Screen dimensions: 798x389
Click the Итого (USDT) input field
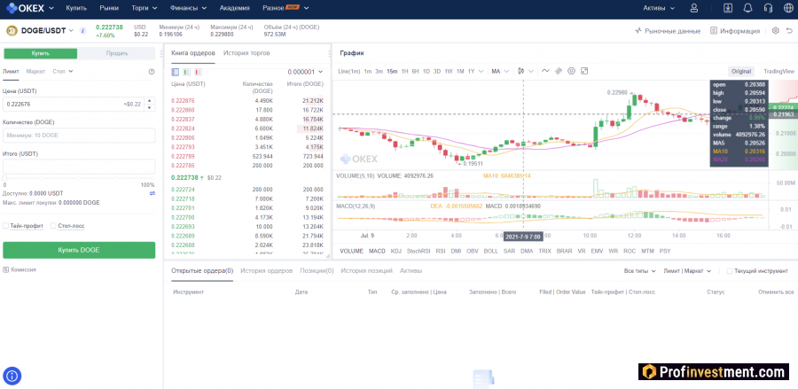pos(79,167)
